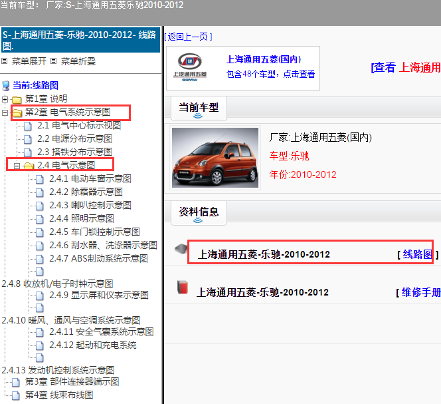441x404 pixels.
Task: Click the orange 乐驰 car thumbnail
Action: 215,158
